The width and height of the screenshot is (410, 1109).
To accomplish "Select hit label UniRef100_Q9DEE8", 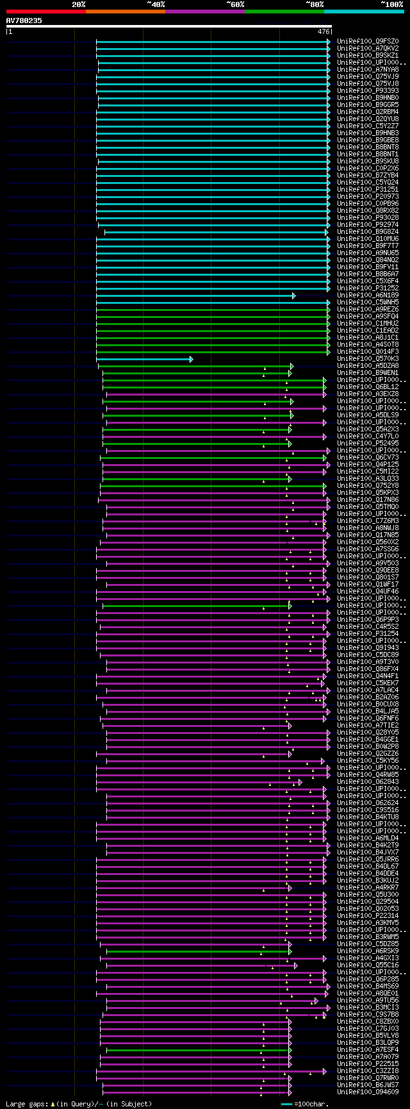I will click(x=368, y=571).
